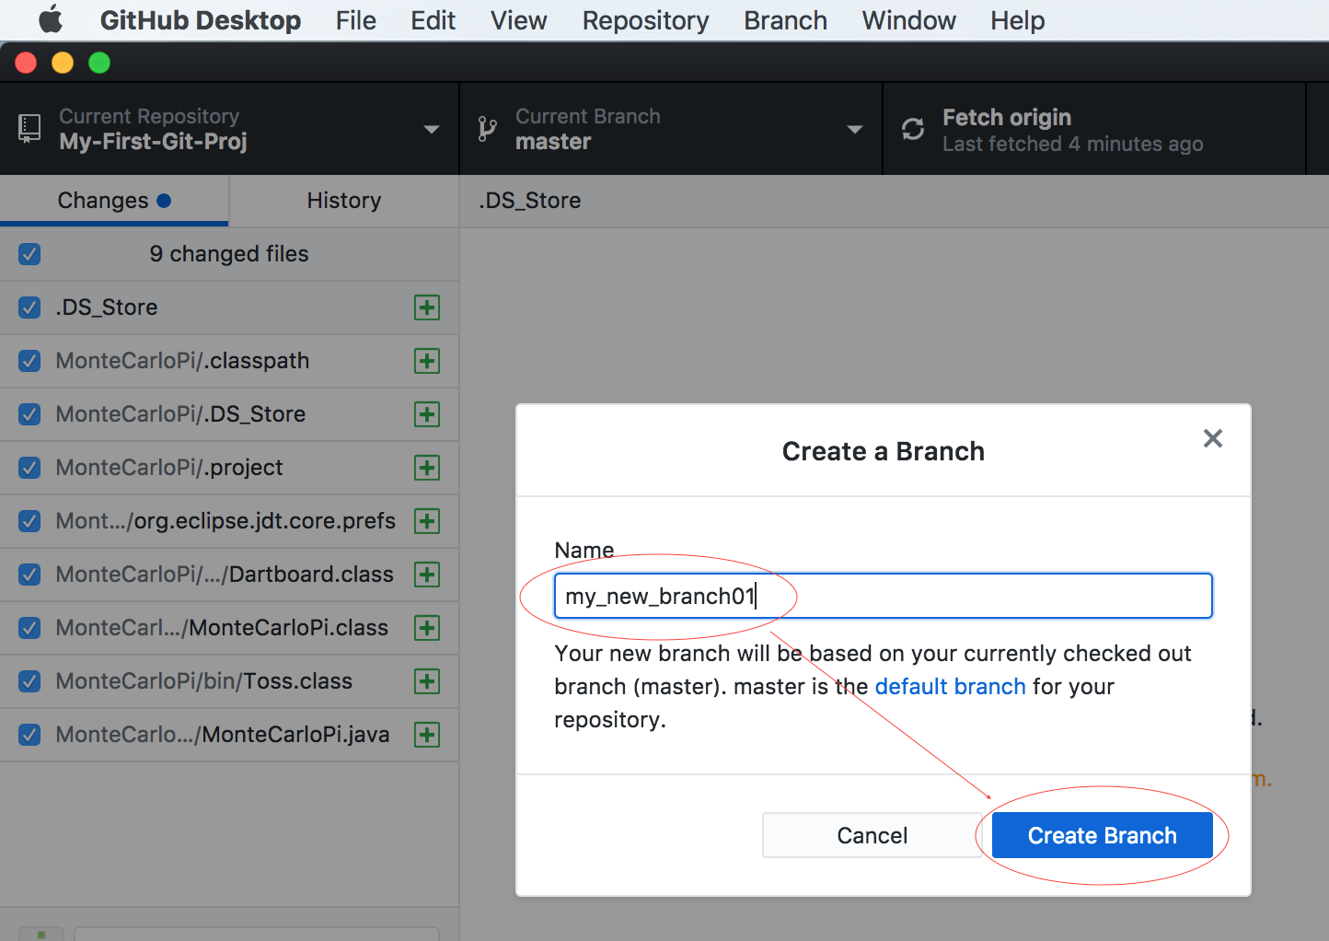Expand the Current Repository dropdown arrow

[431, 130]
